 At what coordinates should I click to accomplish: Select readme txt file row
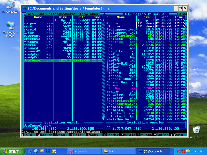click(146, 91)
